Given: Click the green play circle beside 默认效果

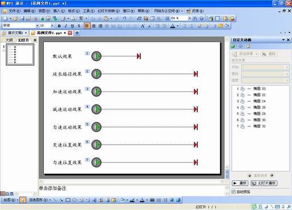Looking at the screenshot, I should pos(96,56).
